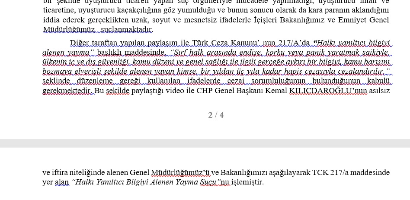Click the italic word "cezalandırılır."
This screenshot has width=410, height=200.
[x=362, y=72]
